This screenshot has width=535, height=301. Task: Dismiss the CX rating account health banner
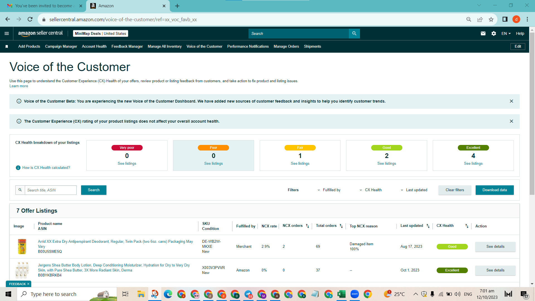pos(511,121)
